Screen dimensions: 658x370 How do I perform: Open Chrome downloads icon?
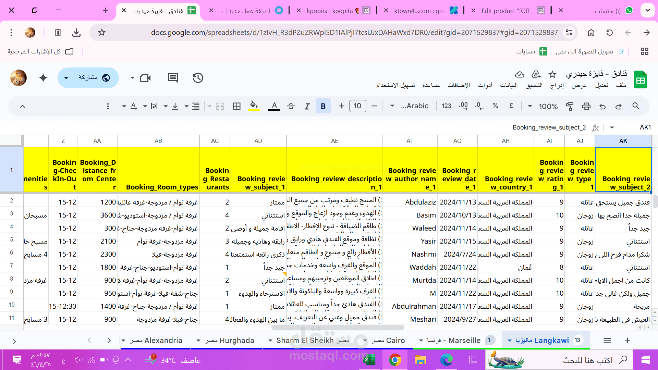click(x=76, y=33)
